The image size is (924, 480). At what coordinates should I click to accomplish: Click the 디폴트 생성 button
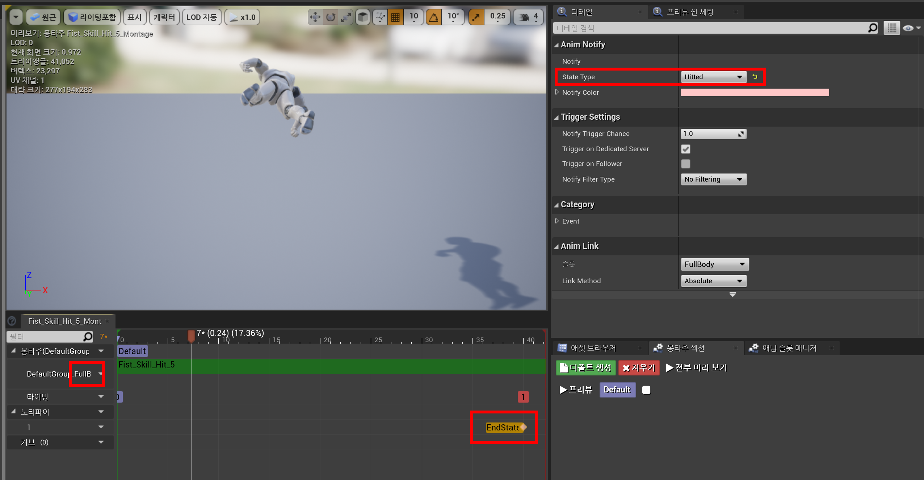pyautogui.click(x=586, y=368)
